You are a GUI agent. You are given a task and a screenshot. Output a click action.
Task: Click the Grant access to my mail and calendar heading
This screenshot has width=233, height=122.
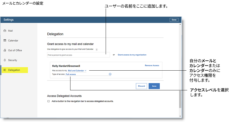pyautogui.click(x=70, y=44)
